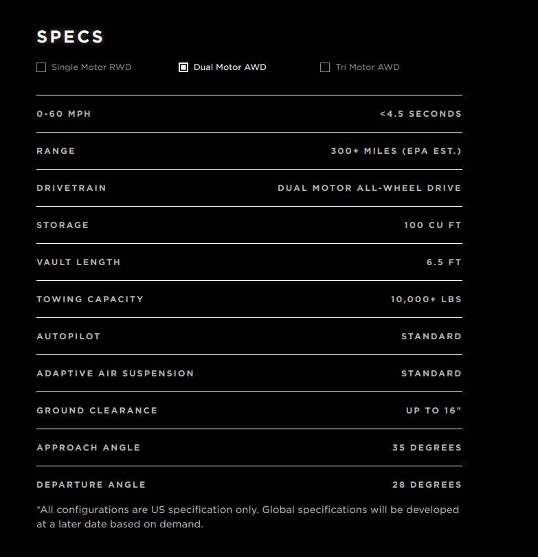Click the Single Motor RWD label text
Screen dimensions: 538x557
[x=91, y=67]
